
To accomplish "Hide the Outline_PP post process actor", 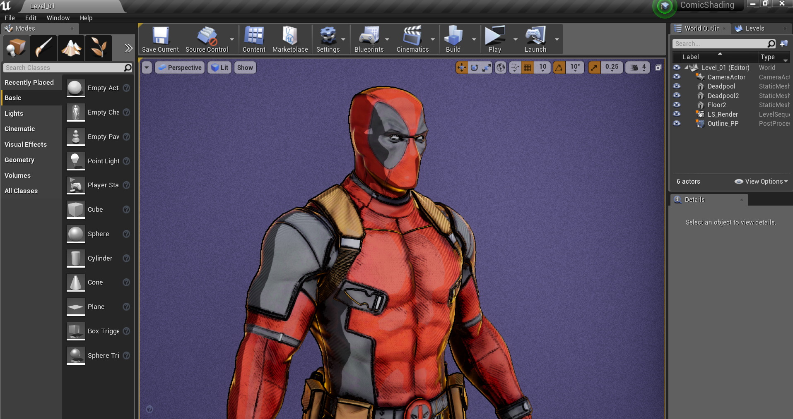I will pyautogui.click(x=677, y=123).
